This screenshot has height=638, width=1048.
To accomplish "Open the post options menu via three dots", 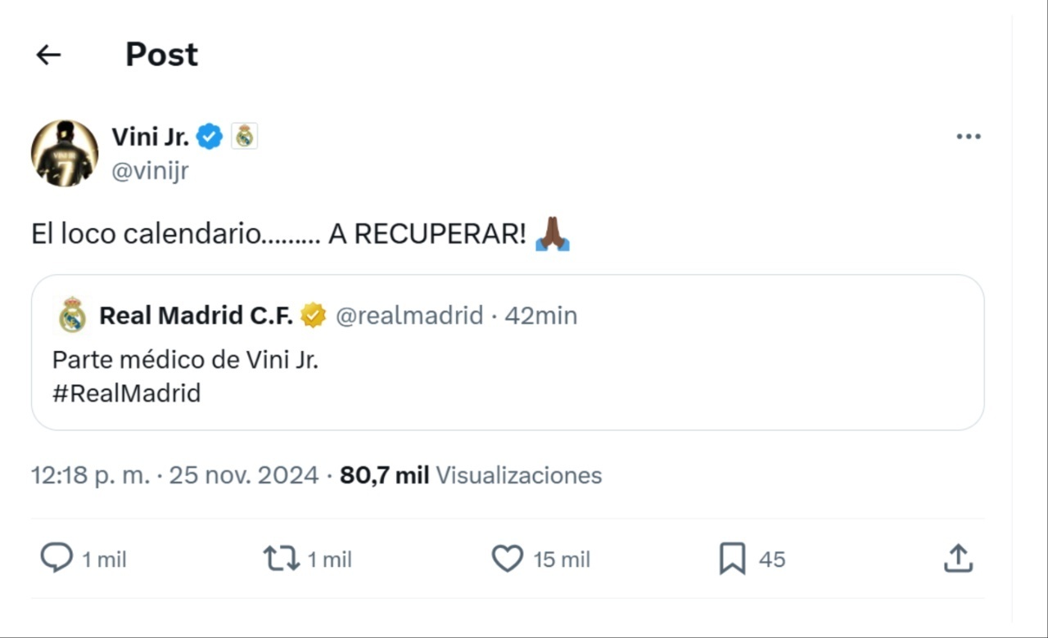I will pyautogui.click(x=969, y=136).
